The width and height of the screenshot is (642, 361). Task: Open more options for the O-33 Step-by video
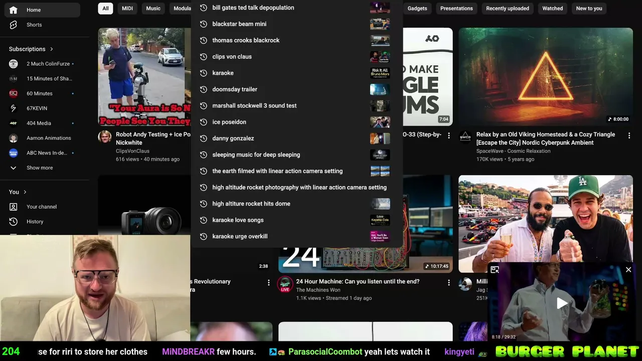tap(449, 135)
